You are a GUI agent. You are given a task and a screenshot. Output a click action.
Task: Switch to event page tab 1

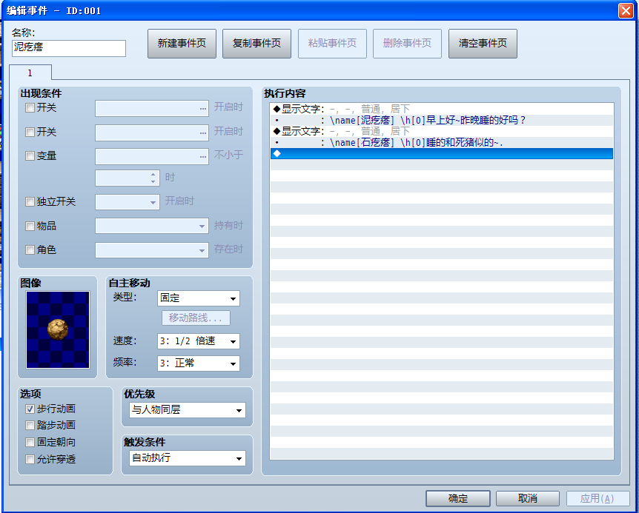30,73
